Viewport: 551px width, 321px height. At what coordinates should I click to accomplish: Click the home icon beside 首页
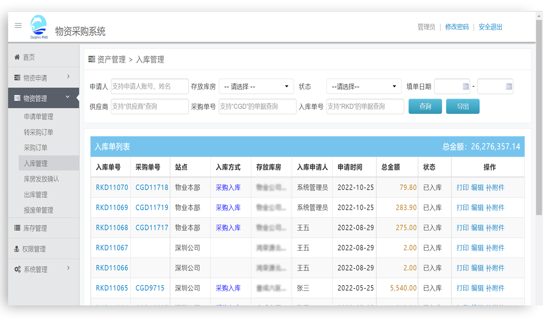tap(17, 57)
